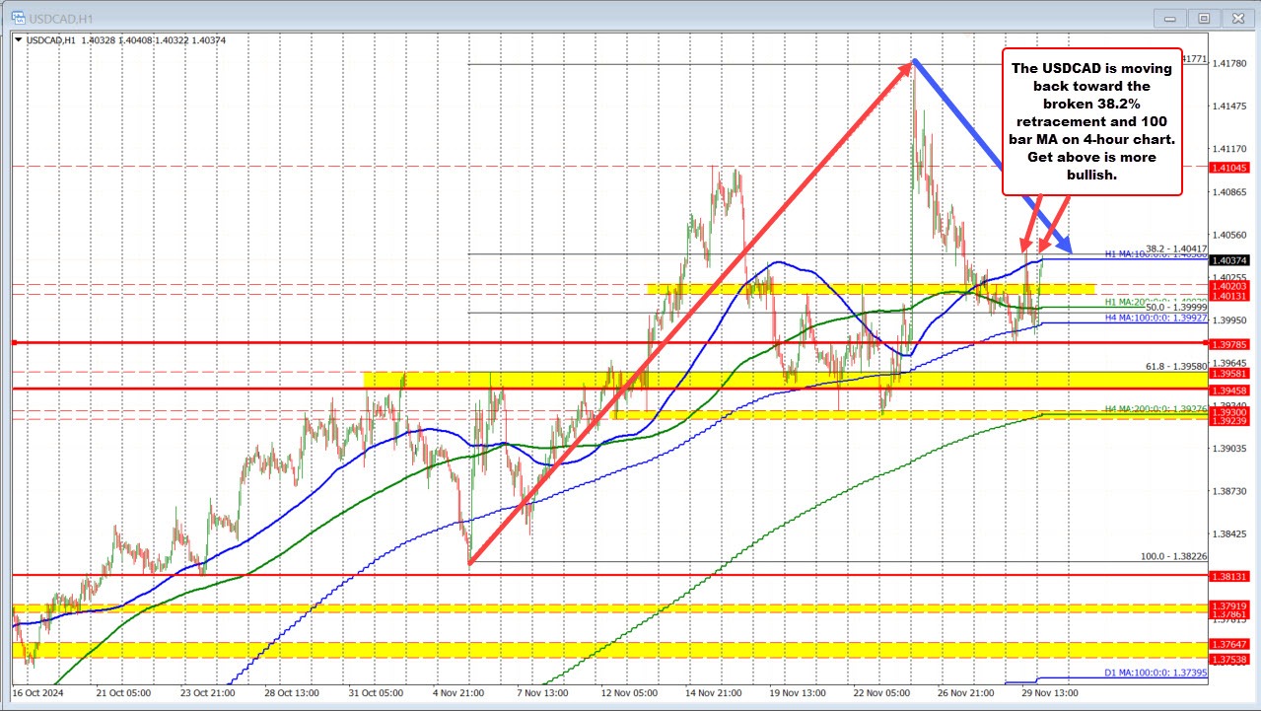Collapse the OHLC quote line via its triangle
Image resolution: width=1261 pixels, height=711 pixels.
pos(17,39)
